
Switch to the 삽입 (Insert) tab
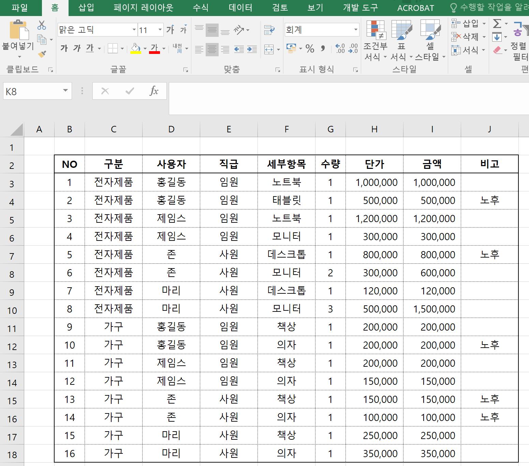click(86, 8)
